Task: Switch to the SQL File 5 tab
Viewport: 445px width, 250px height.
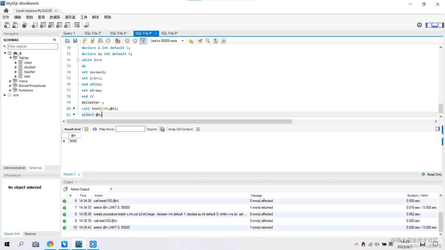Action: [x=169, y=33]
